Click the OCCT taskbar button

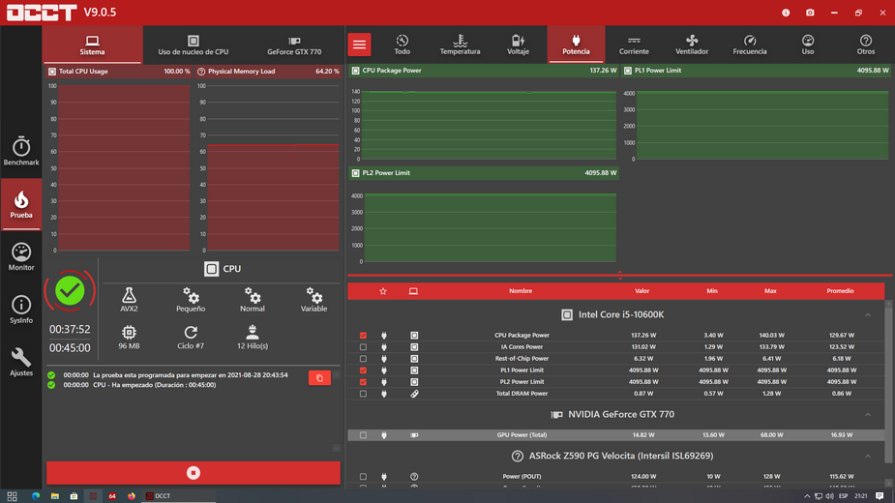[x=179, y=496]
